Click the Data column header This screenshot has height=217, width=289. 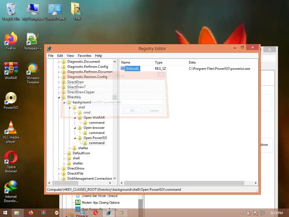click(x=222, y=62)
